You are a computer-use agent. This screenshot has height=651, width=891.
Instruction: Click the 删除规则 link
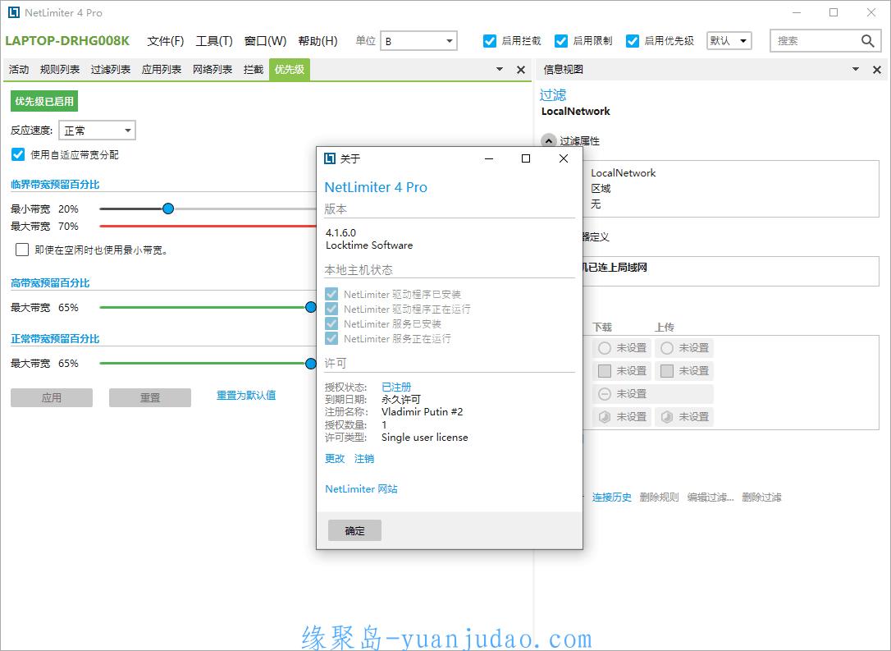(x=659, y=497)
